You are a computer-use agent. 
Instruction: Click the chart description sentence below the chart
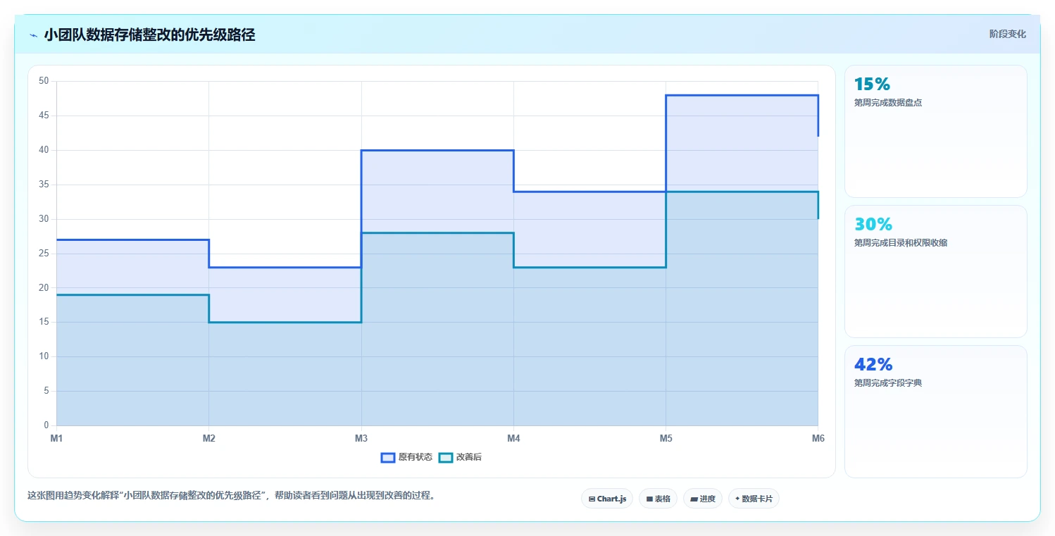231,495
